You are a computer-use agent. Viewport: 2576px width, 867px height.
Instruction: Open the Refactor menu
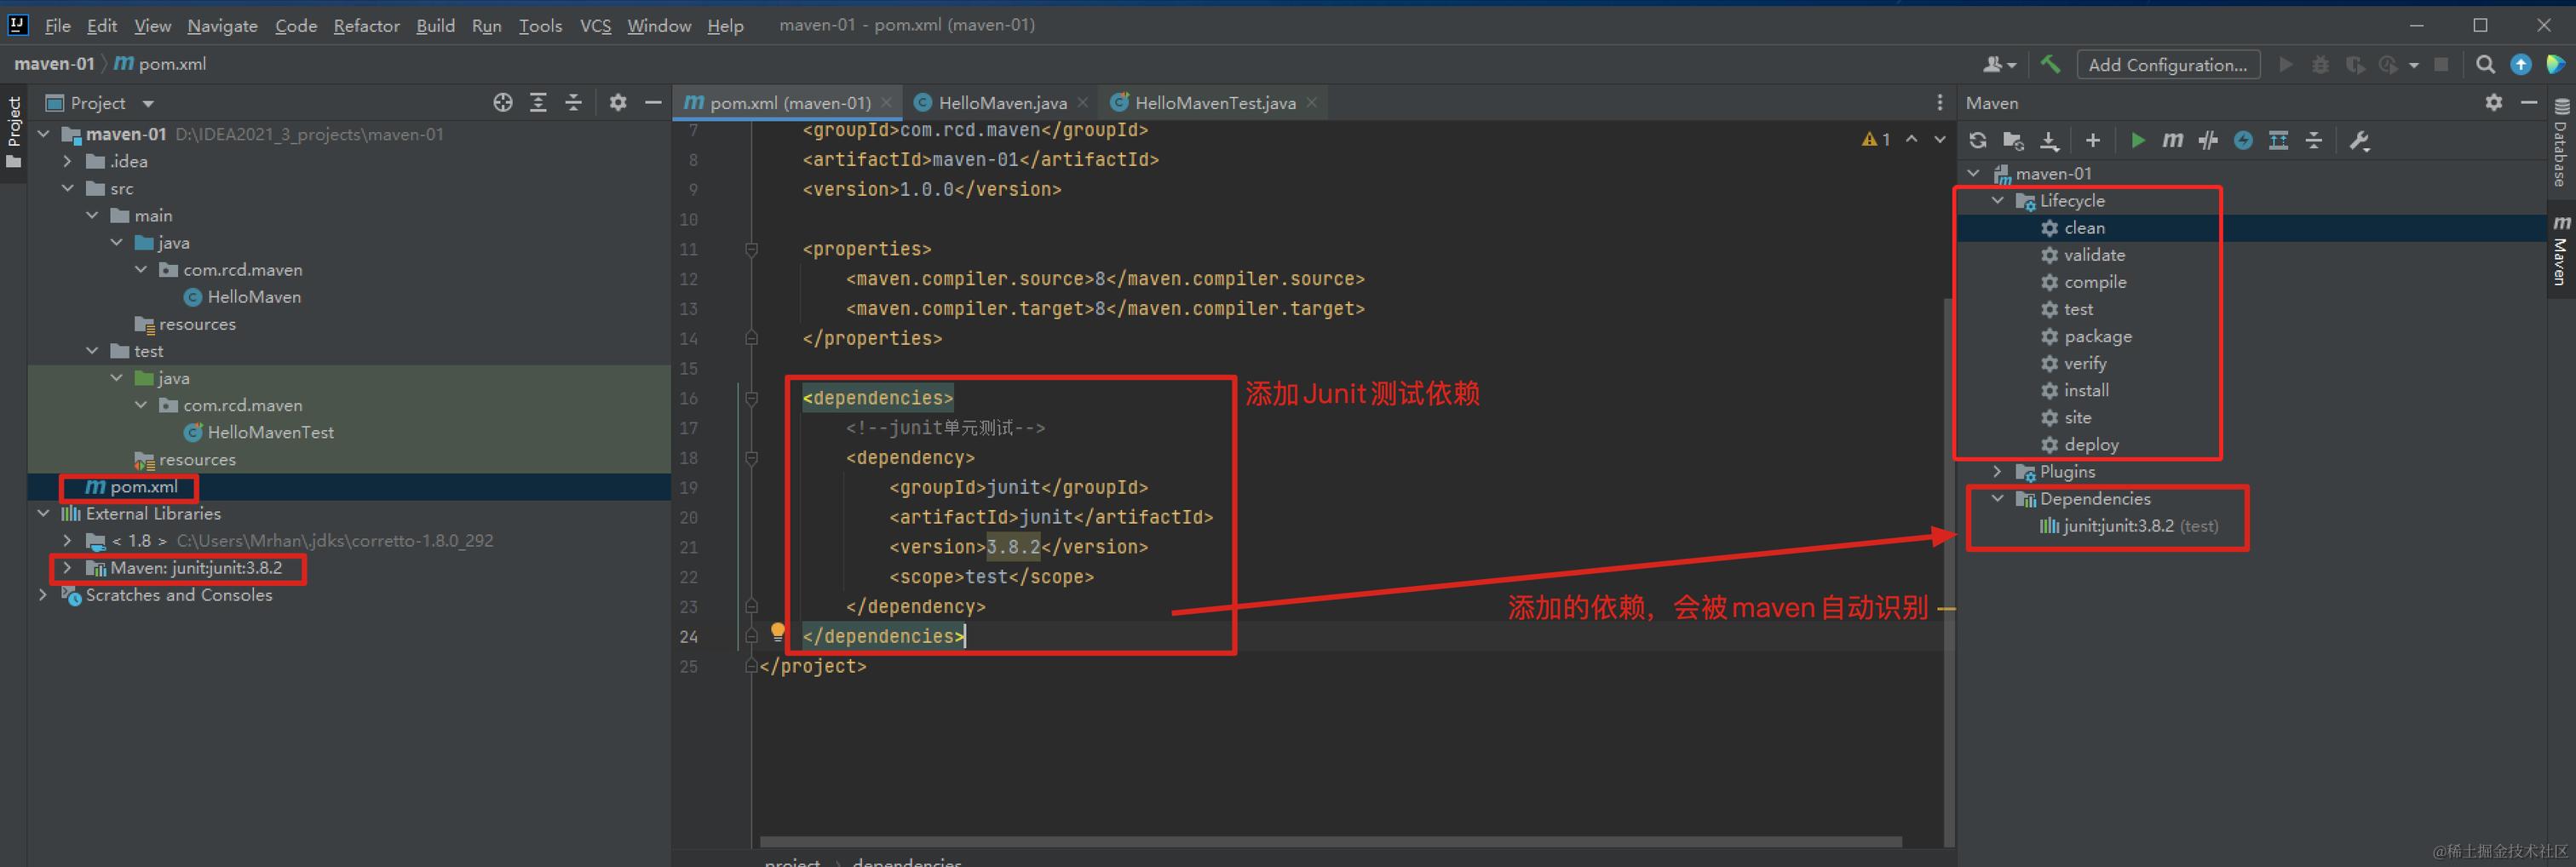[366, 26]
